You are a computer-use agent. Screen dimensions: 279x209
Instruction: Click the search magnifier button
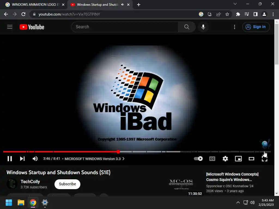coord(187,27)
